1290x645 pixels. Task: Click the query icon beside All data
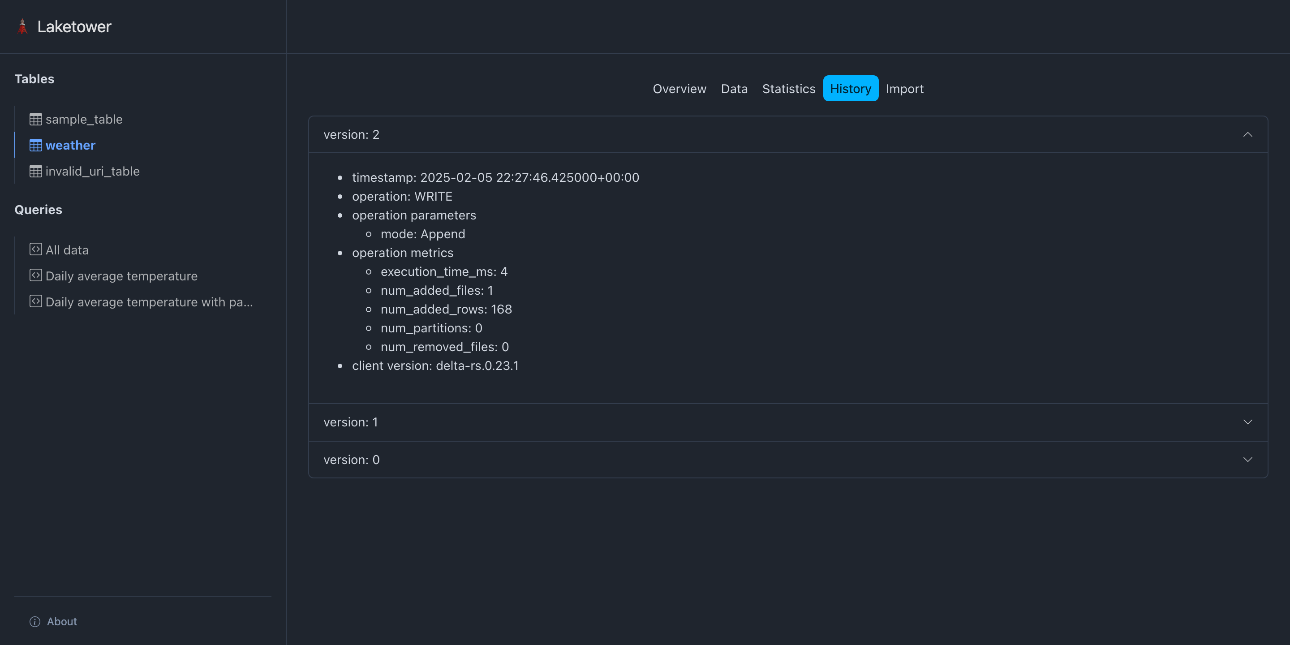35,249
